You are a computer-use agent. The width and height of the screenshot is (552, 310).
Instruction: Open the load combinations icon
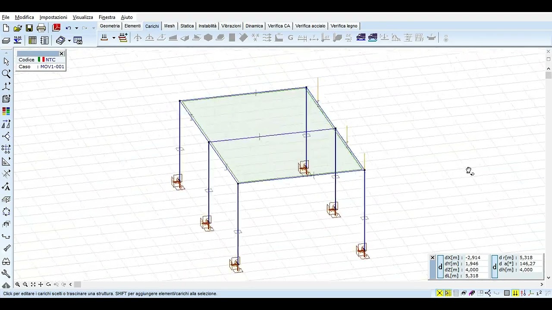tap(123, 38)
